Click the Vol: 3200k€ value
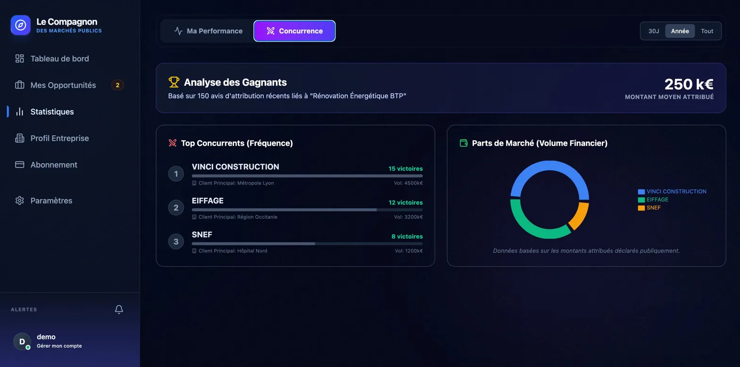This screenshot has height=367, width=740. click(x=409, y=217)
